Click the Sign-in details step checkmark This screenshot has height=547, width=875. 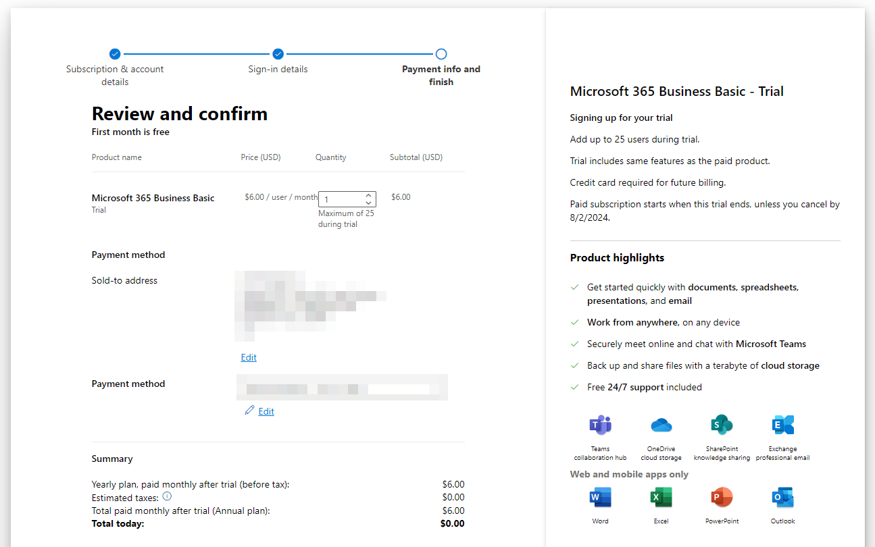click(x=278, y=54)
